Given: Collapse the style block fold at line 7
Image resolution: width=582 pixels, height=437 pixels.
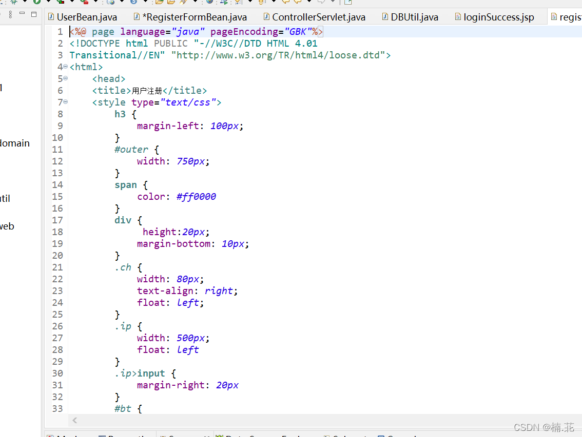Looking at the screenshot, I should pos(65,102).
